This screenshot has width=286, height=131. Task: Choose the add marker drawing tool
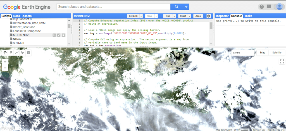(11, 52)
